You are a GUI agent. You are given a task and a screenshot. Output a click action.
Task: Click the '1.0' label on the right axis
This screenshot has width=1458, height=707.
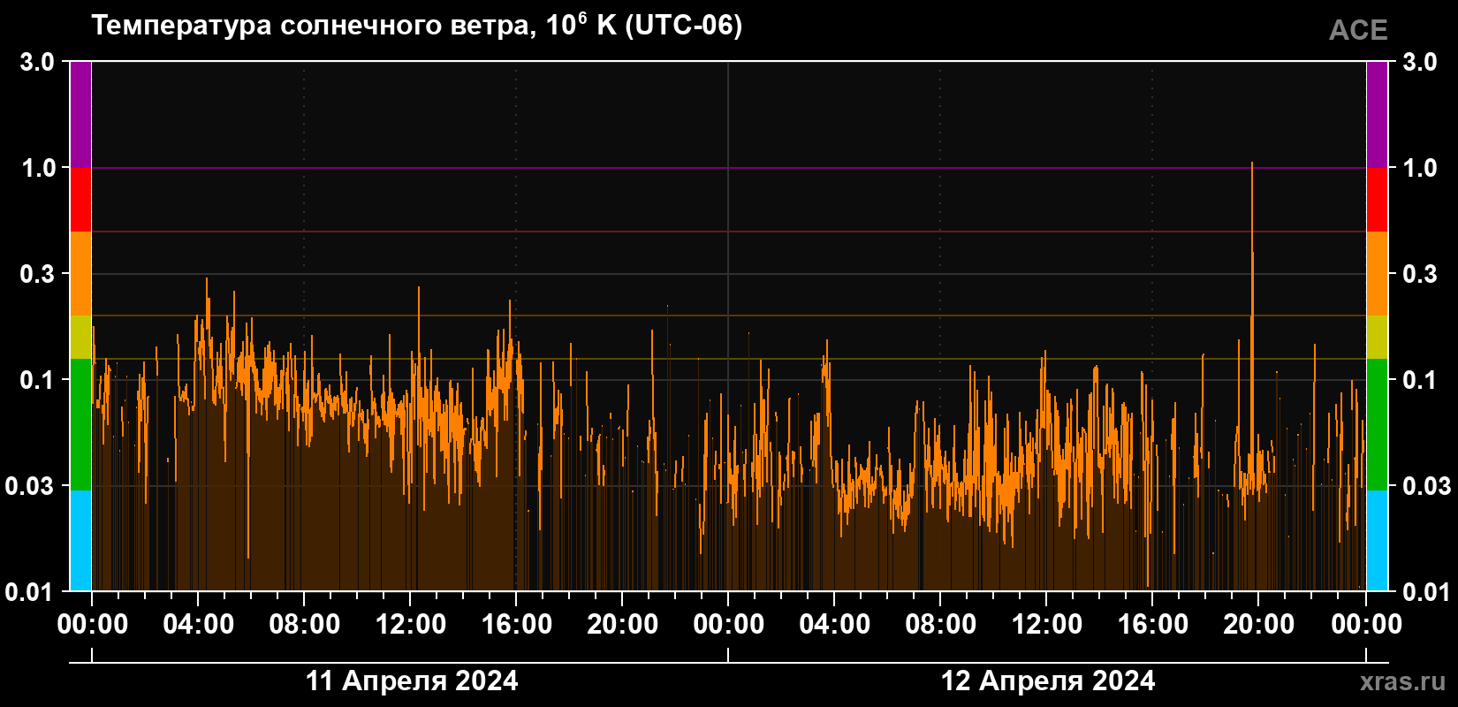click(1420, 168)
